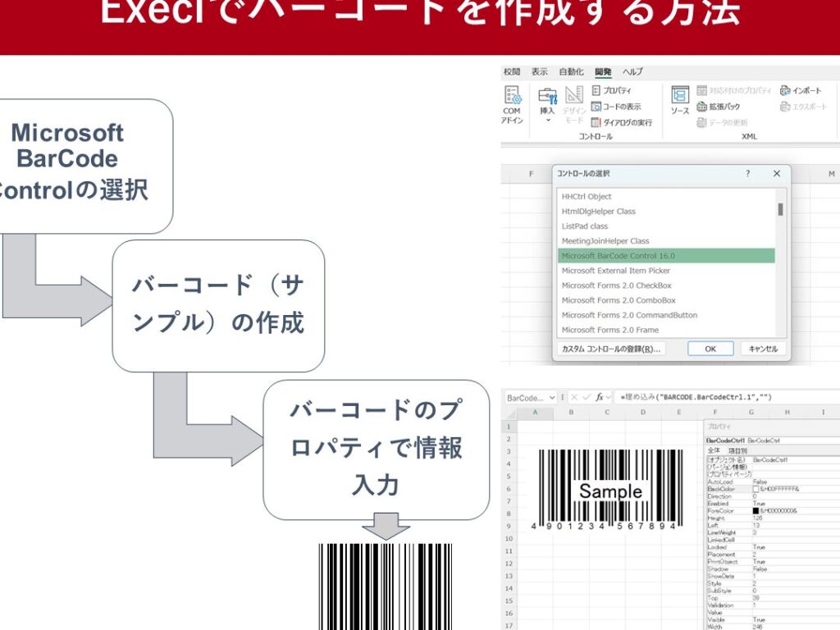840x630 pixels.
Task: Select HHCtrl Object in the list
Action: pos(666,197)
